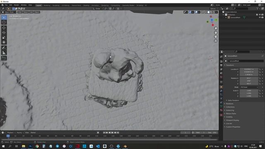This screenshot has height=149, width=265.
Task: Disable mesh object render camera icon
Action: click(263, 17)
